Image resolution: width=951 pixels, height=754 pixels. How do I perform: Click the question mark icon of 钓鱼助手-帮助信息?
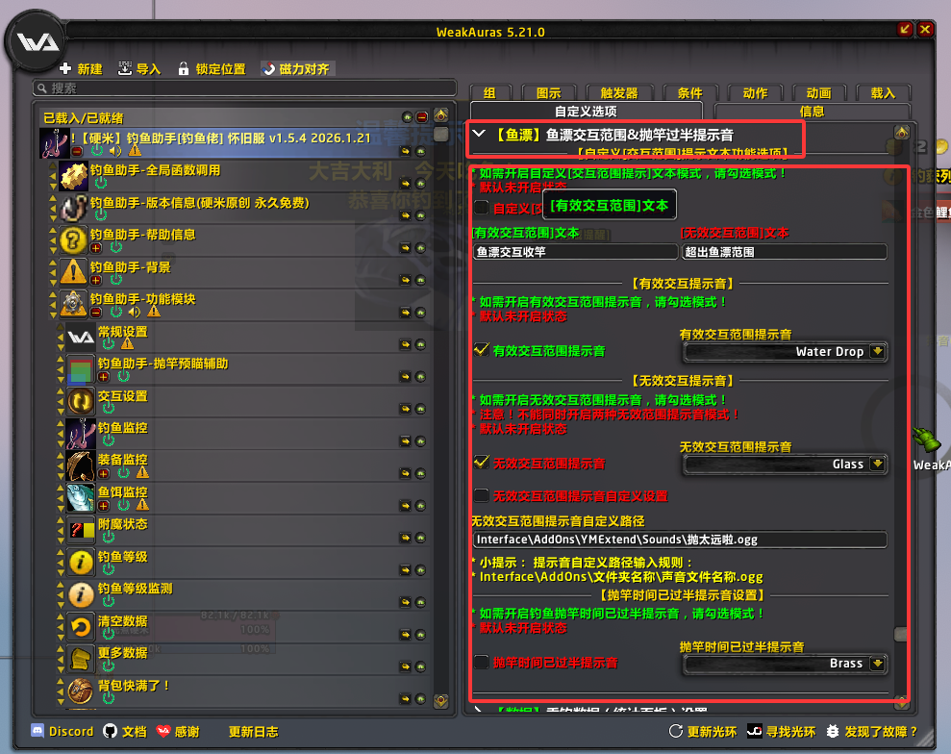(x=73, y=240)
